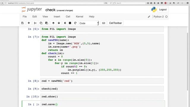Open the command palette keyboard icon
This screenshot has height=107, width=190.
pyautogui.click(x=104, y=23)
